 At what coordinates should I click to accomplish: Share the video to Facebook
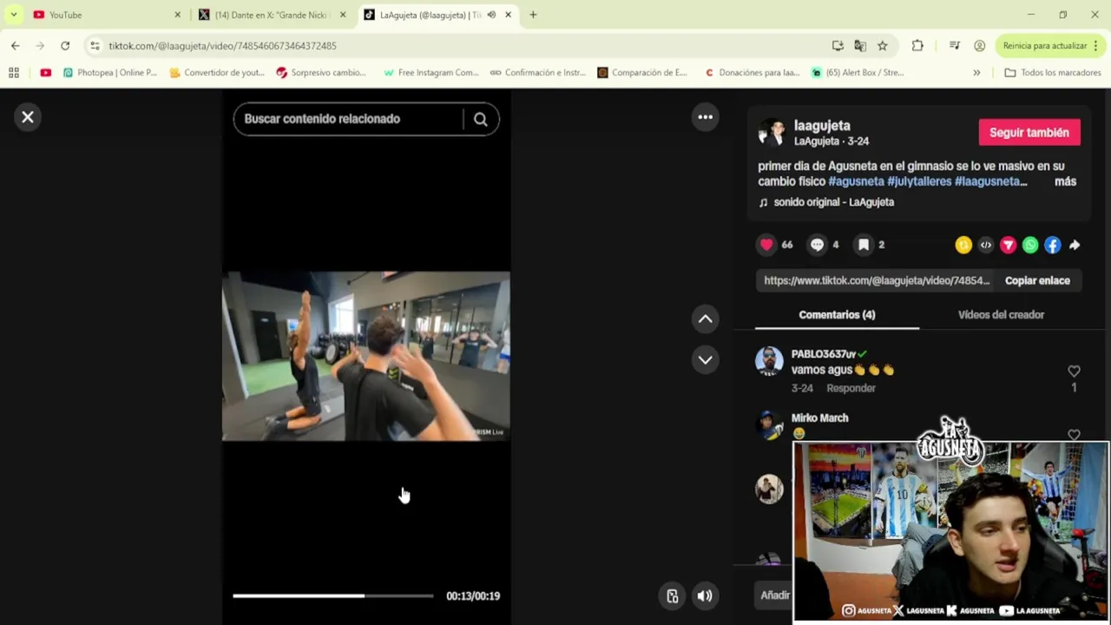(1052, 246)
